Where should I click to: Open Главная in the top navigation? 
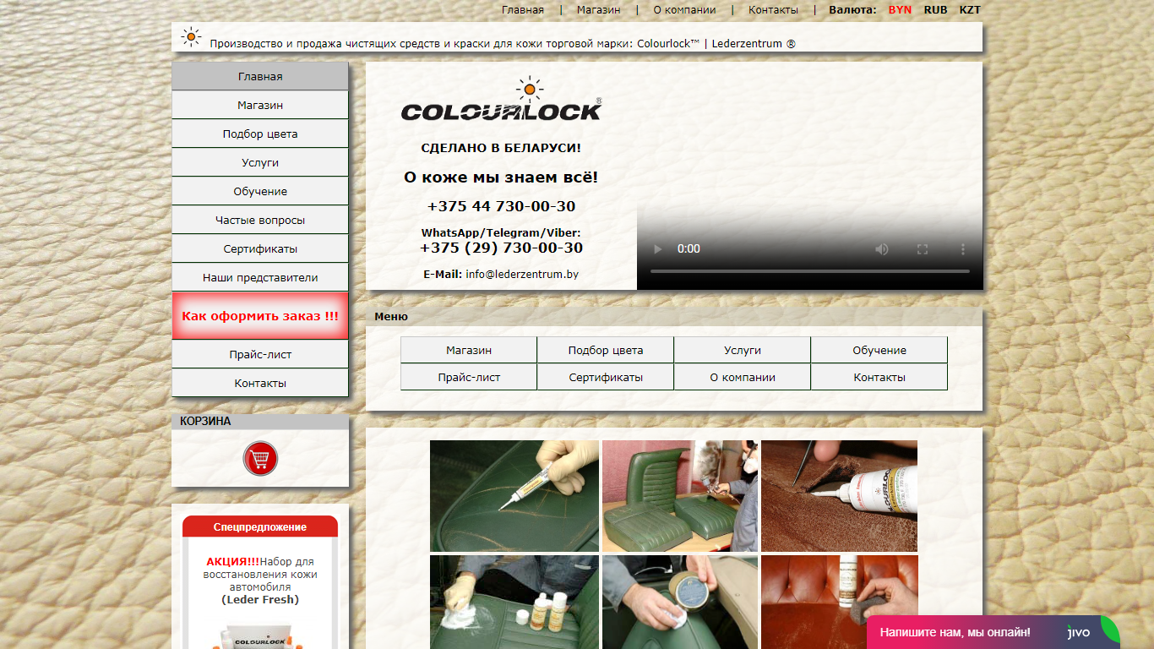point(523,10)
